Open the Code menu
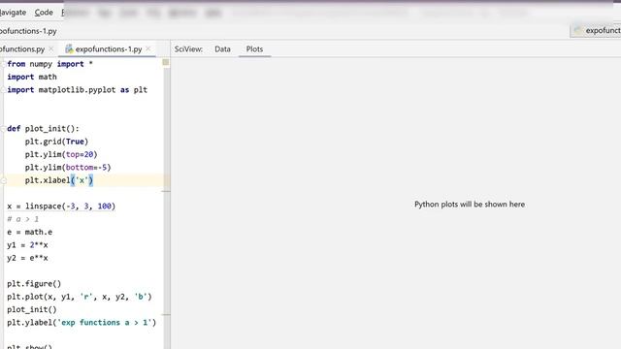The image size is (621, 349). (44, 13)
